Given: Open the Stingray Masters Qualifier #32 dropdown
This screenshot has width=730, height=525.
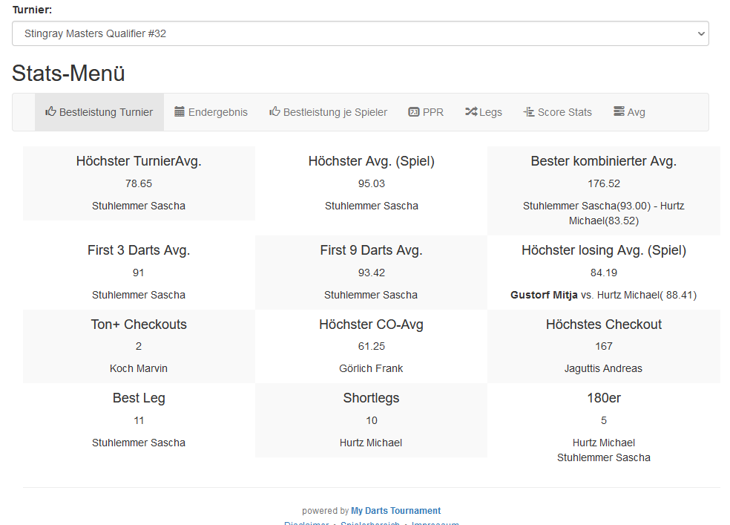Looking at the screenshot, I should (360, 33).
